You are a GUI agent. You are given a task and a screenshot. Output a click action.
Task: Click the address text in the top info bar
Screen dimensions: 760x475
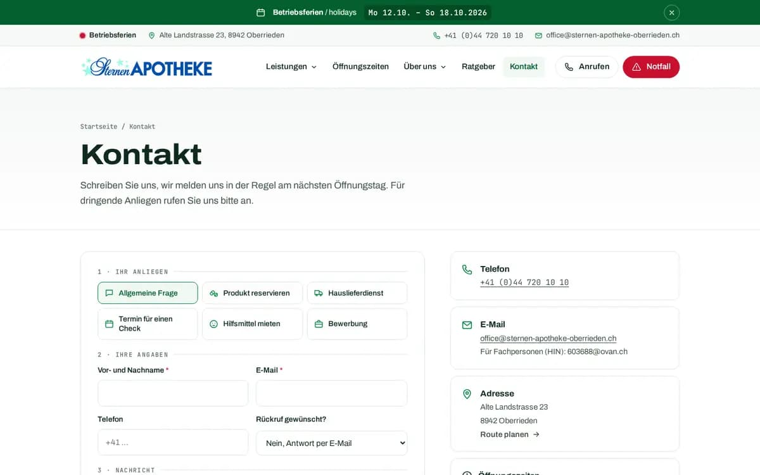pyautogui.click(x=222, y=35)
